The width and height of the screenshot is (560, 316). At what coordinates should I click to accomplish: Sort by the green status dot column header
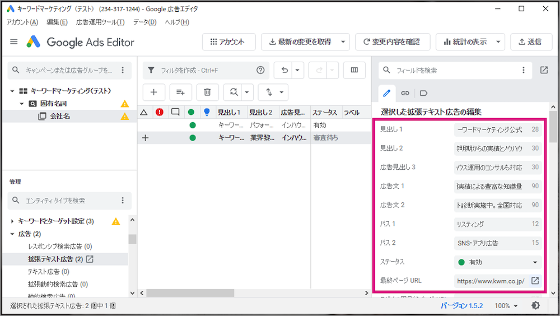pos(191,112)
